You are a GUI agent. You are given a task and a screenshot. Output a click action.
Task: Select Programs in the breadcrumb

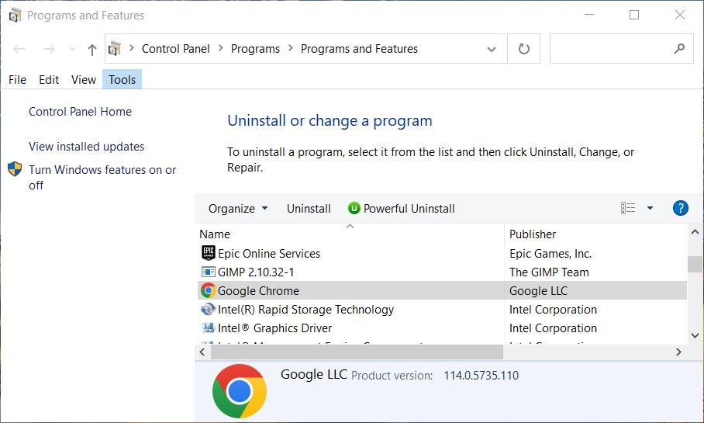[x=255, y=49]
